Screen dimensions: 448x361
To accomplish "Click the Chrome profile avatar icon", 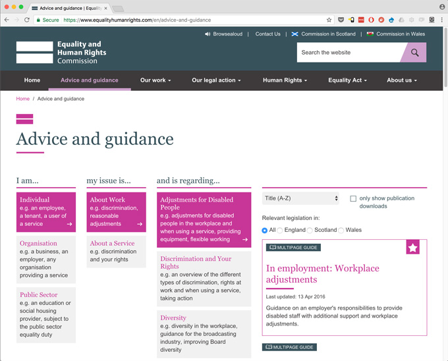I will coord(441,7).
